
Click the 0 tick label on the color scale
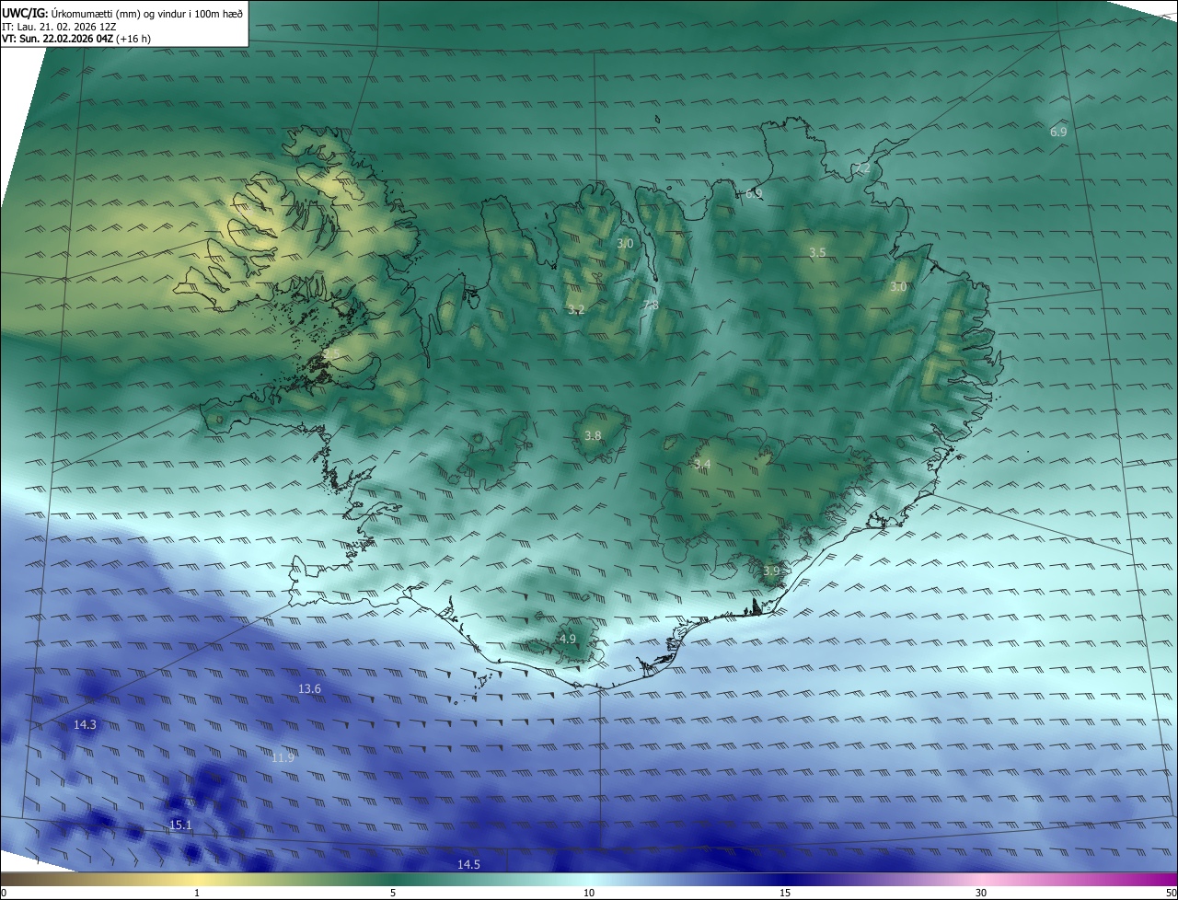point(4,894)
